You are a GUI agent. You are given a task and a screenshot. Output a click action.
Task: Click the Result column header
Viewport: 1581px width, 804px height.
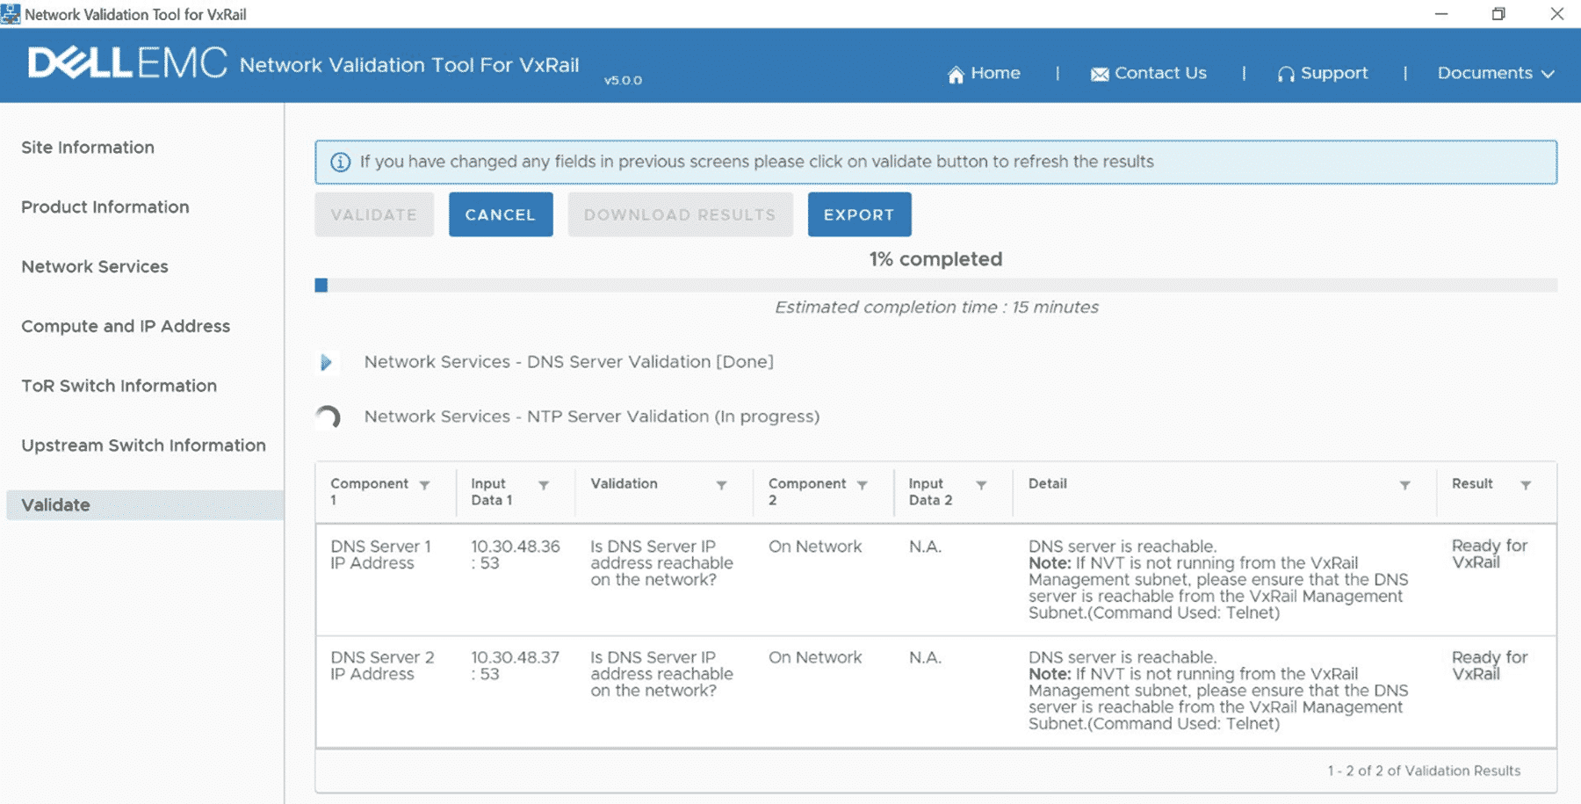(1472, 484)
